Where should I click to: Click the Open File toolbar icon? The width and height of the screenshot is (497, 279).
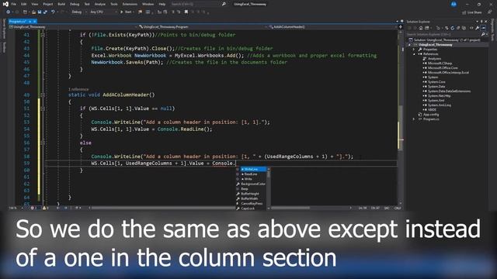point(33,12)
